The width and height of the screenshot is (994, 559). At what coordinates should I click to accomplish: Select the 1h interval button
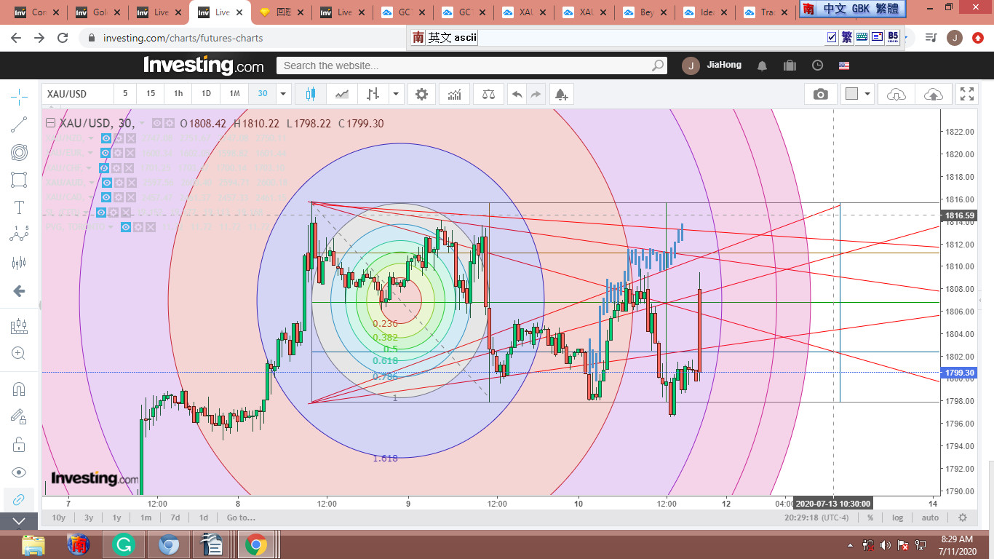coord(178,94)
